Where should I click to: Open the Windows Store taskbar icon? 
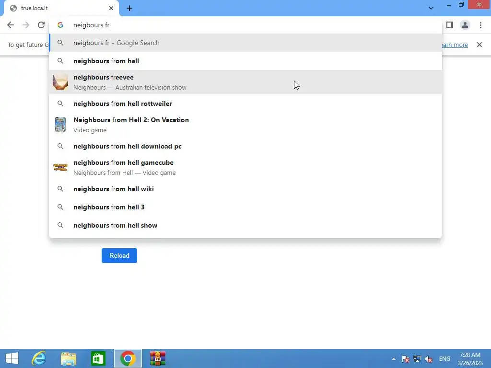click(x=98, y=358)
